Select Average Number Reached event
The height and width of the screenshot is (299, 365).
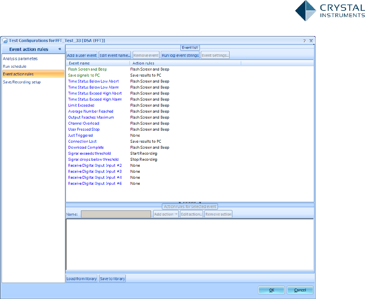point(91,111)
